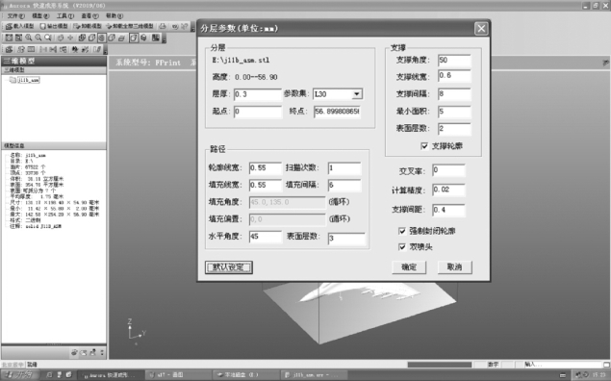Click the path 表面层数 field showing 3

[x=346, y=238]
